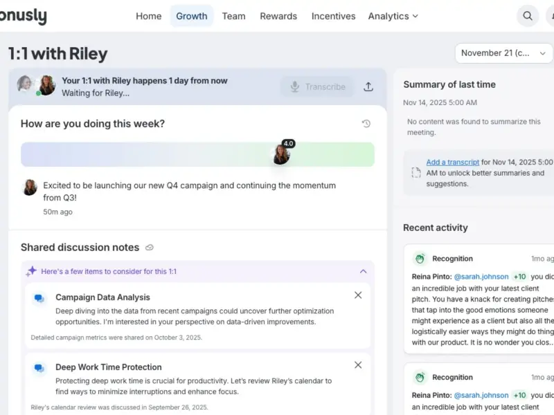
Task: Dismiss the Deep Work Time Protection suggestion
Action: [358, 365]
